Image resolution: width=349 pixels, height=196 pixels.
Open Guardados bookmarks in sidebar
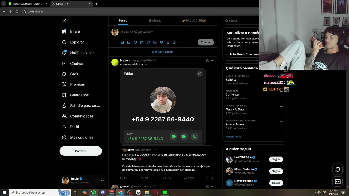point(75,95)
